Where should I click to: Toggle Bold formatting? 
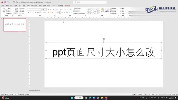28,12
